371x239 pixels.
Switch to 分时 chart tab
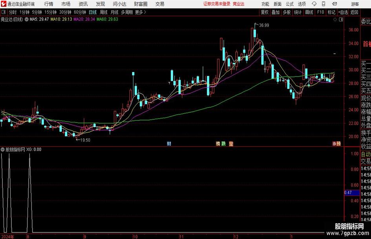point(13,12)
